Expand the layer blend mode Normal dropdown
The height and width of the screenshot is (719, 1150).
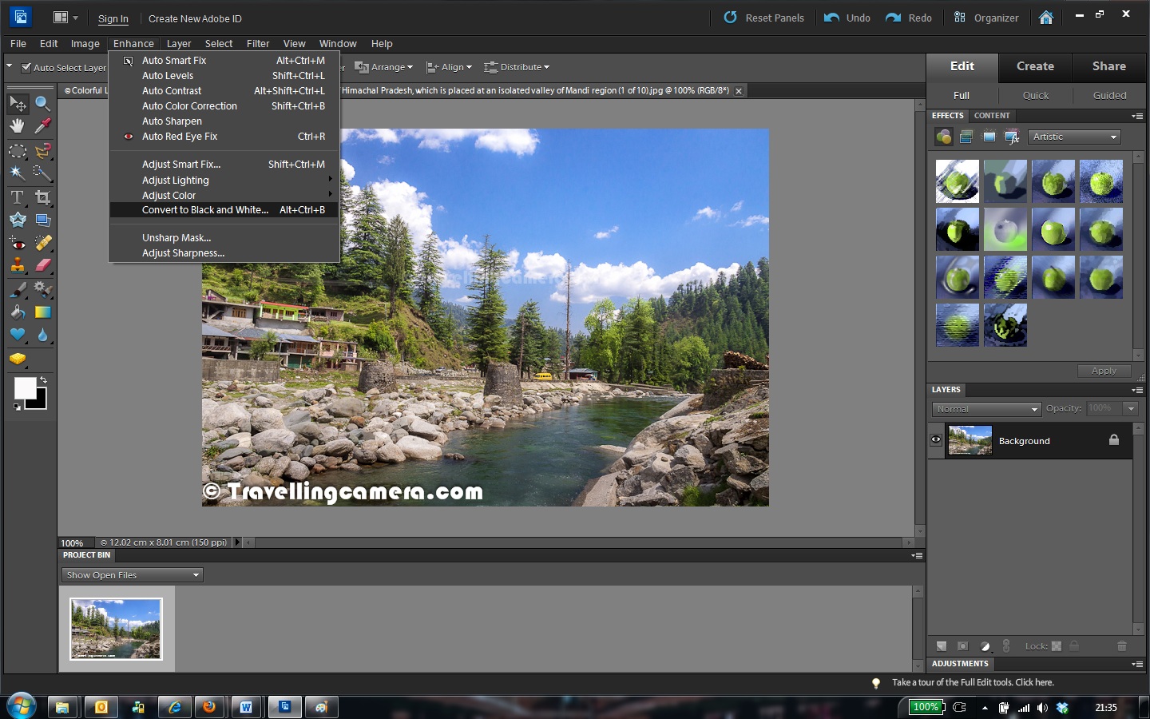[x=985, y=408]
